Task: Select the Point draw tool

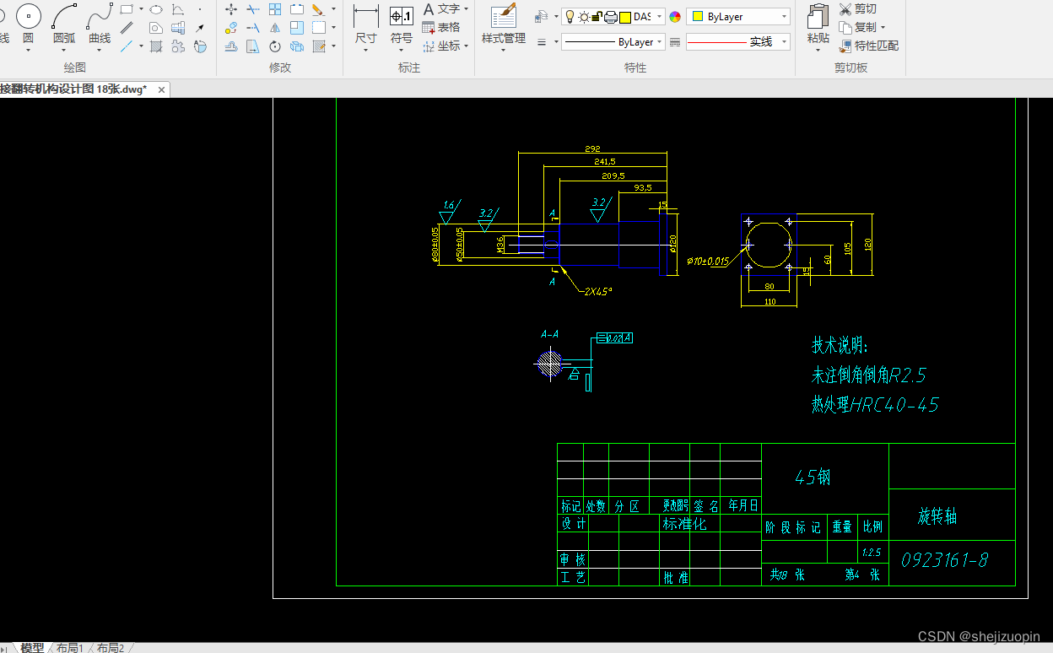Action: click(200, 9)
